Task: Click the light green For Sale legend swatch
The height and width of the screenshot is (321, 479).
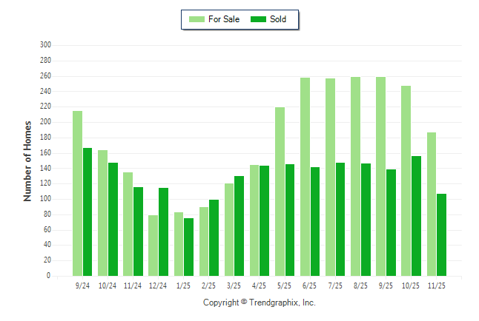Action: (197, 19)
